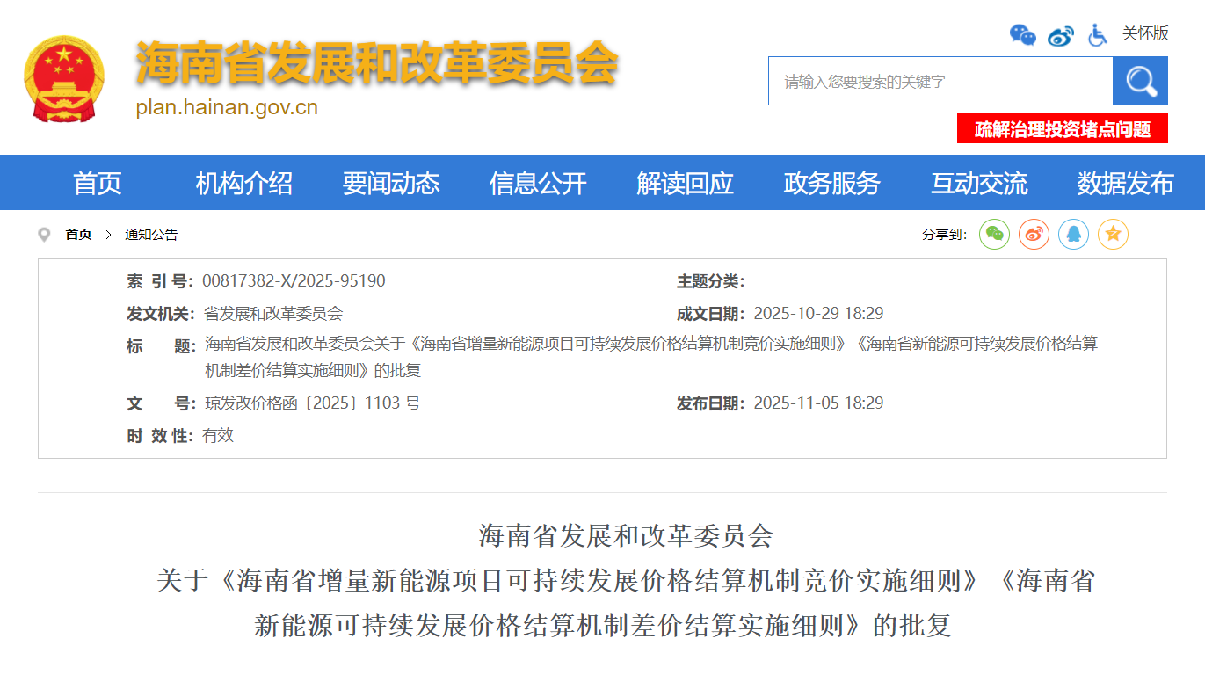This screenshot has height=697, width=1205.
Task: Open 数据发布 navigation item
Action: click(1125, 184)
